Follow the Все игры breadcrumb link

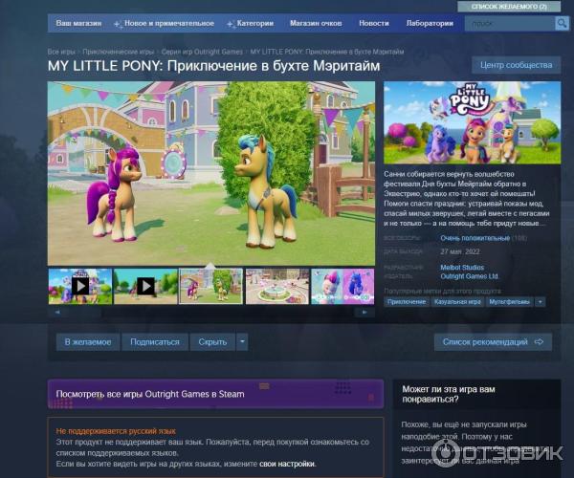pos(61,52)
